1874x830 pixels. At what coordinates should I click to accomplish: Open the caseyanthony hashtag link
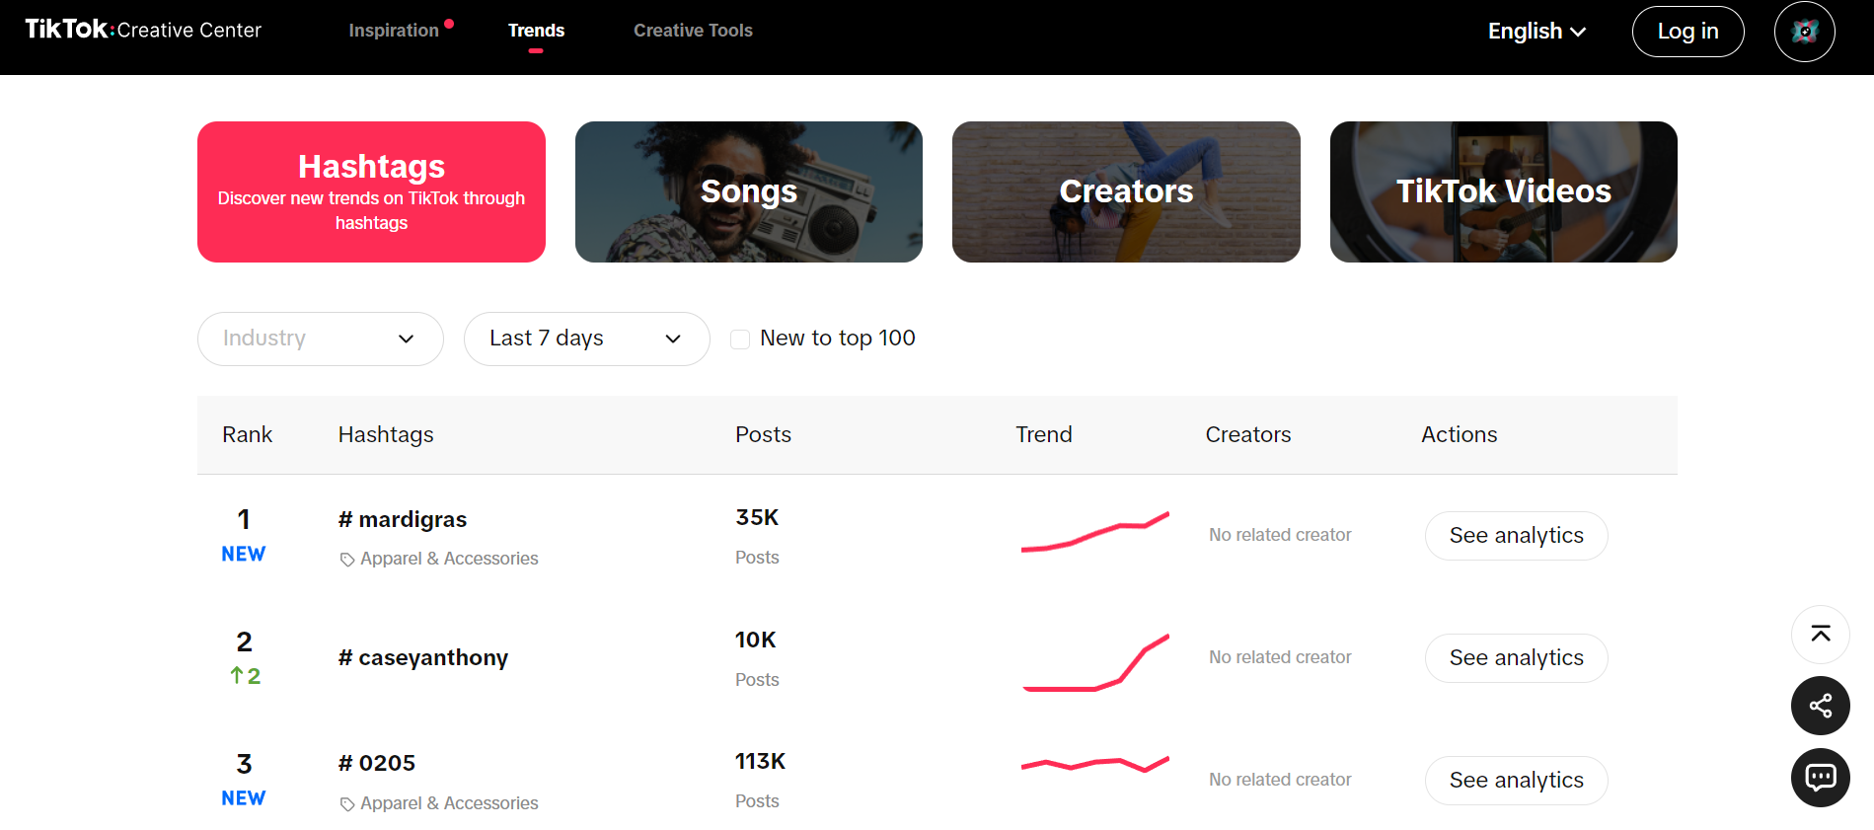point(423,657)
